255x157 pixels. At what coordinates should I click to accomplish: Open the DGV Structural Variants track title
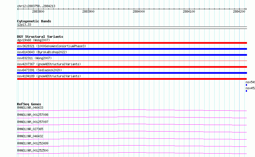pyautogui.click(x=40, y=37)
